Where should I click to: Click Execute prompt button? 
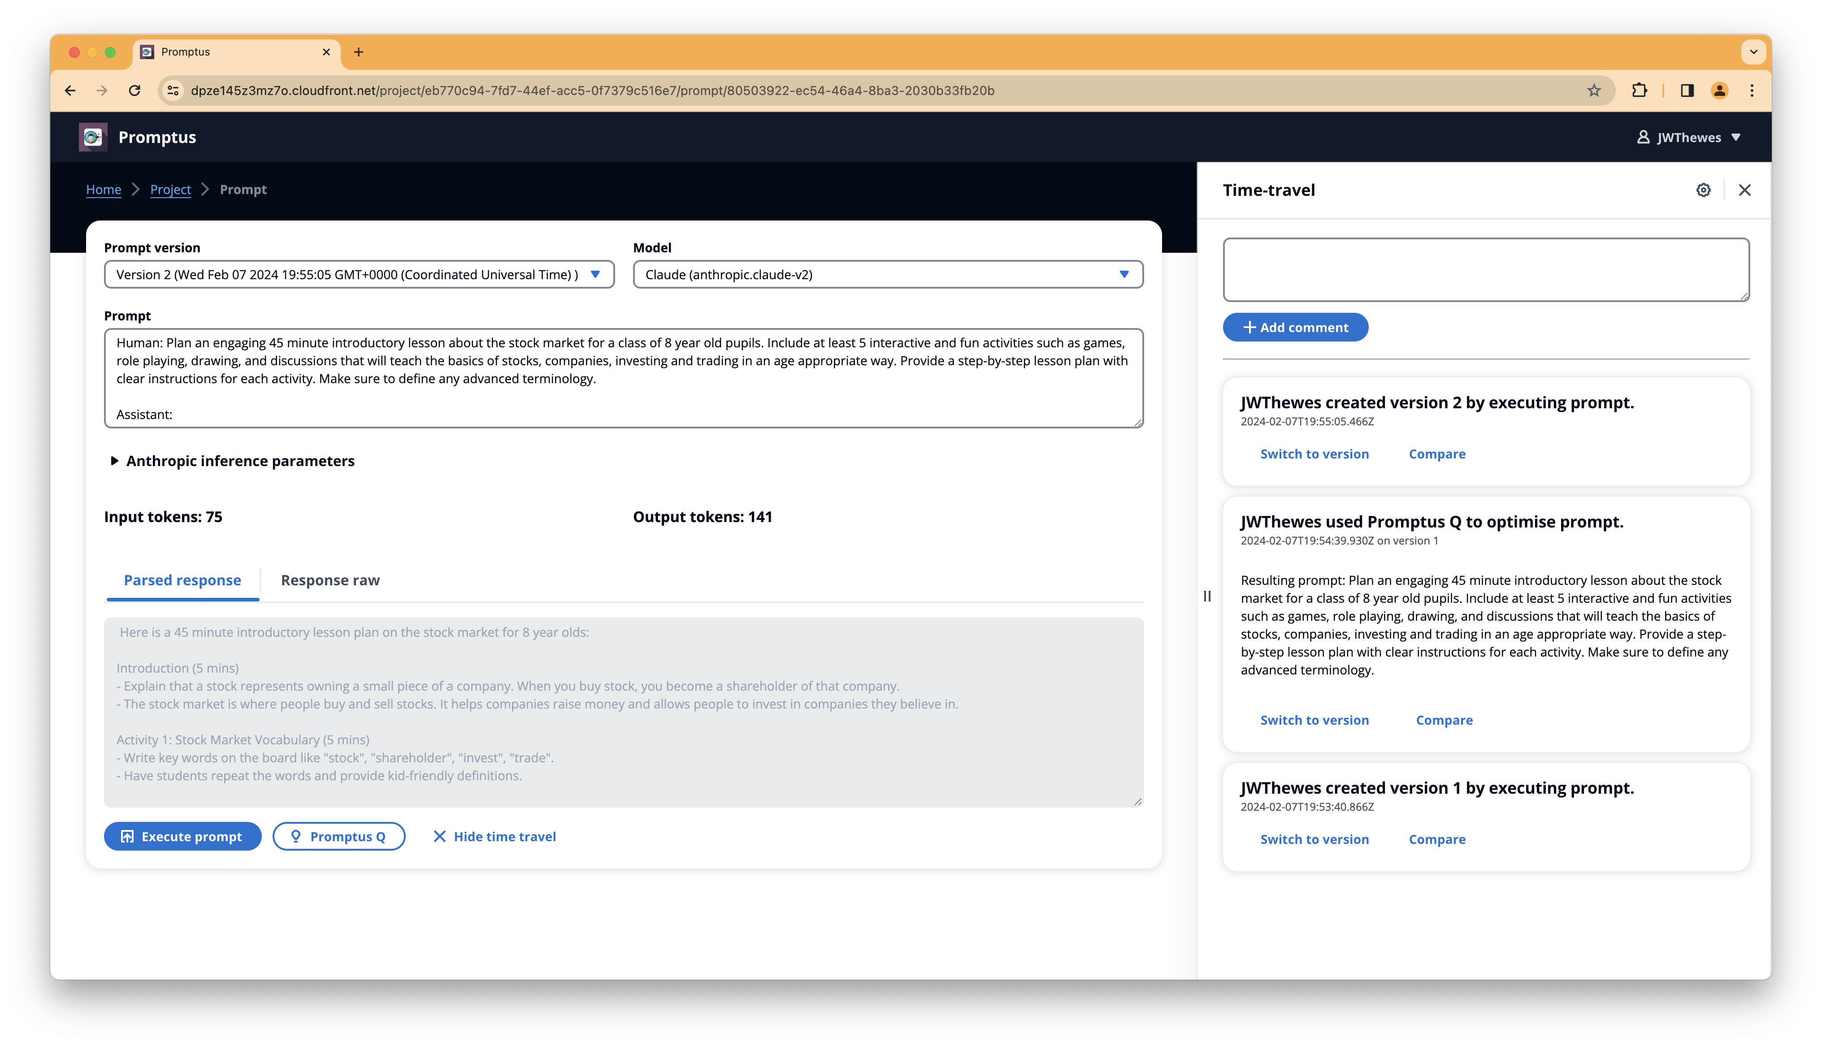[182, 836]
